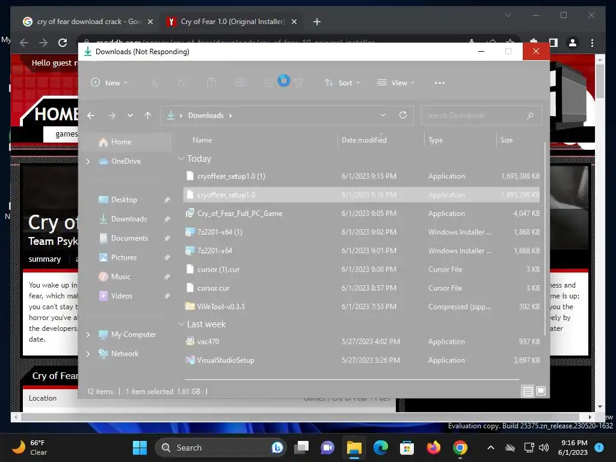Open Chrome extensions puzzle icon

click(534, 42)
